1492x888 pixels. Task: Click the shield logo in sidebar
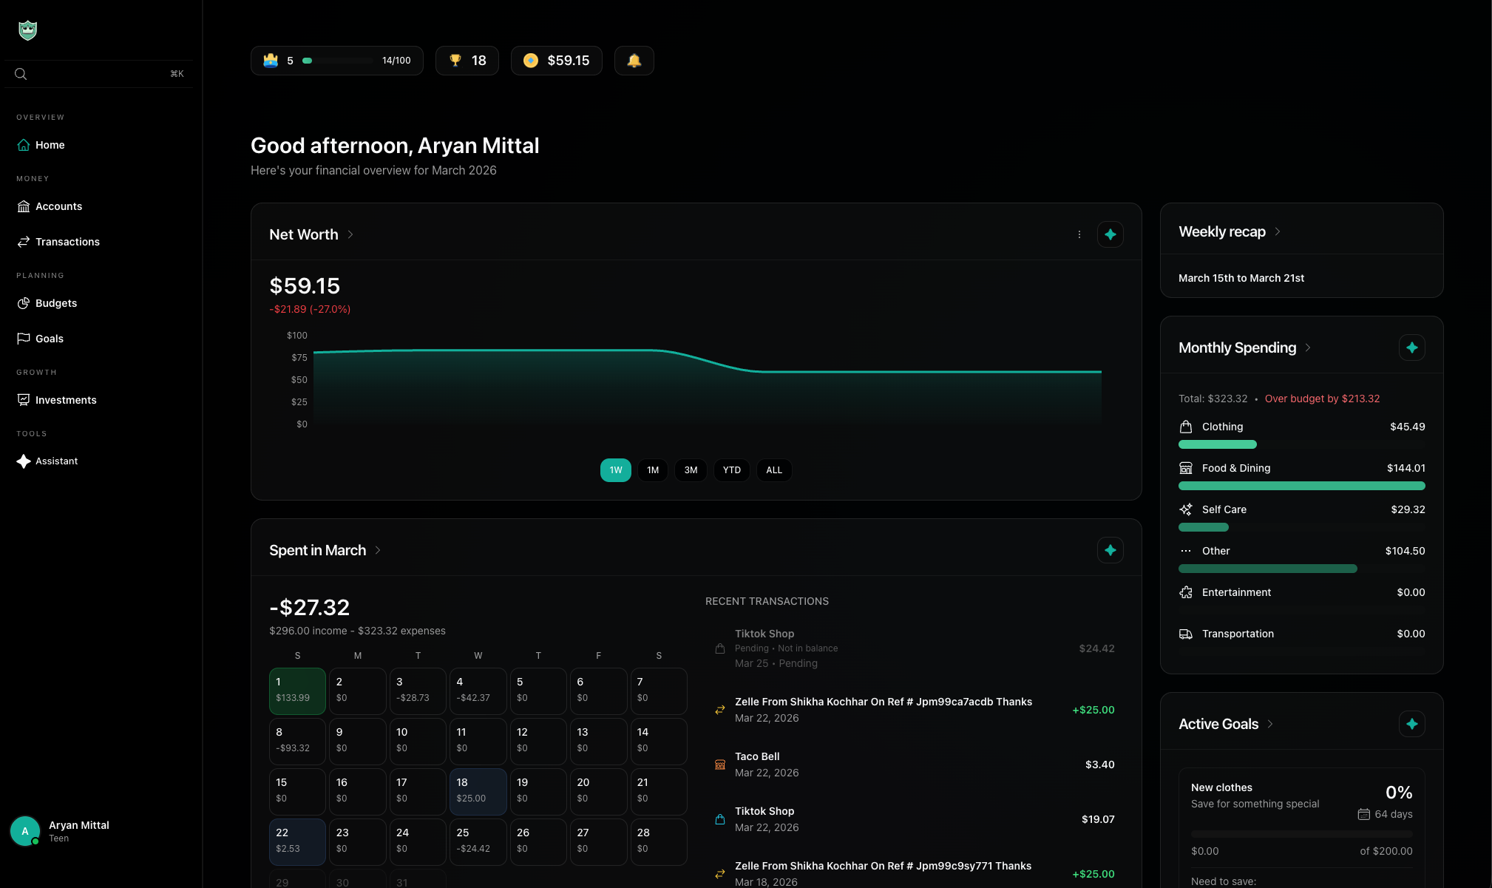coord(27,30)
